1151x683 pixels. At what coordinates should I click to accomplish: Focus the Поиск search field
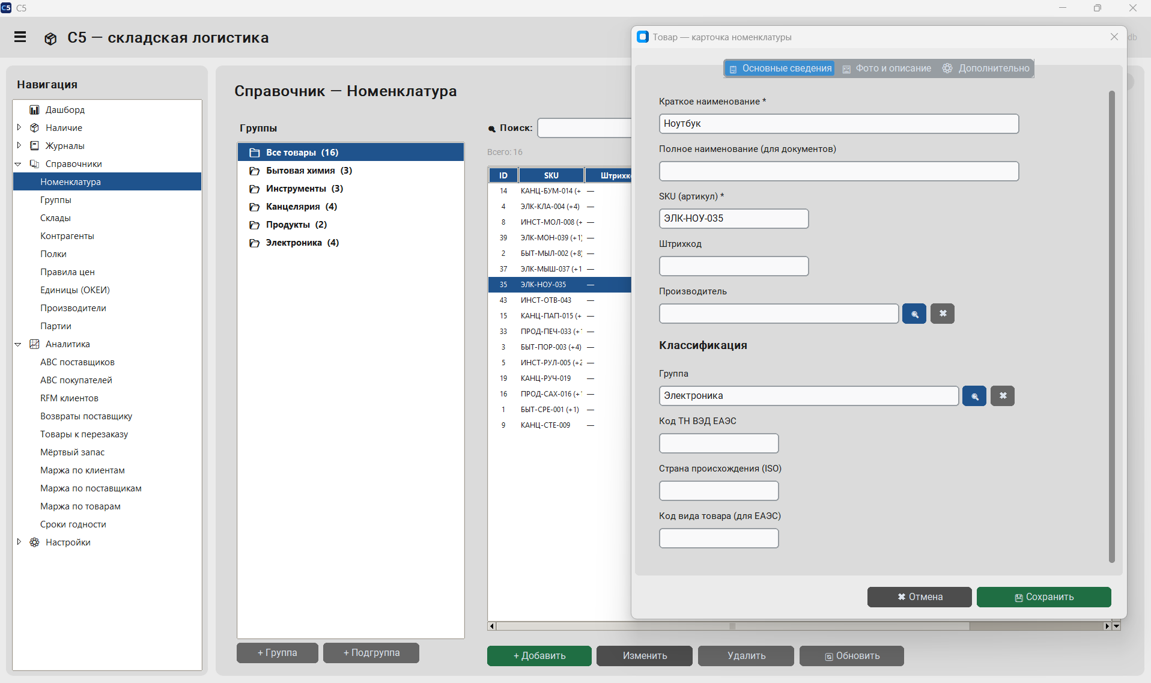pos(584,128)
